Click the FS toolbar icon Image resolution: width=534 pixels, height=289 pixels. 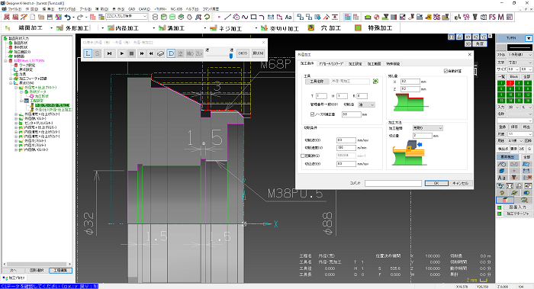coord(492,17)
